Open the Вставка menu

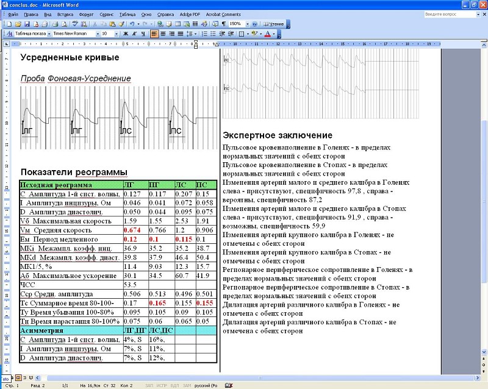coord(65,14)
